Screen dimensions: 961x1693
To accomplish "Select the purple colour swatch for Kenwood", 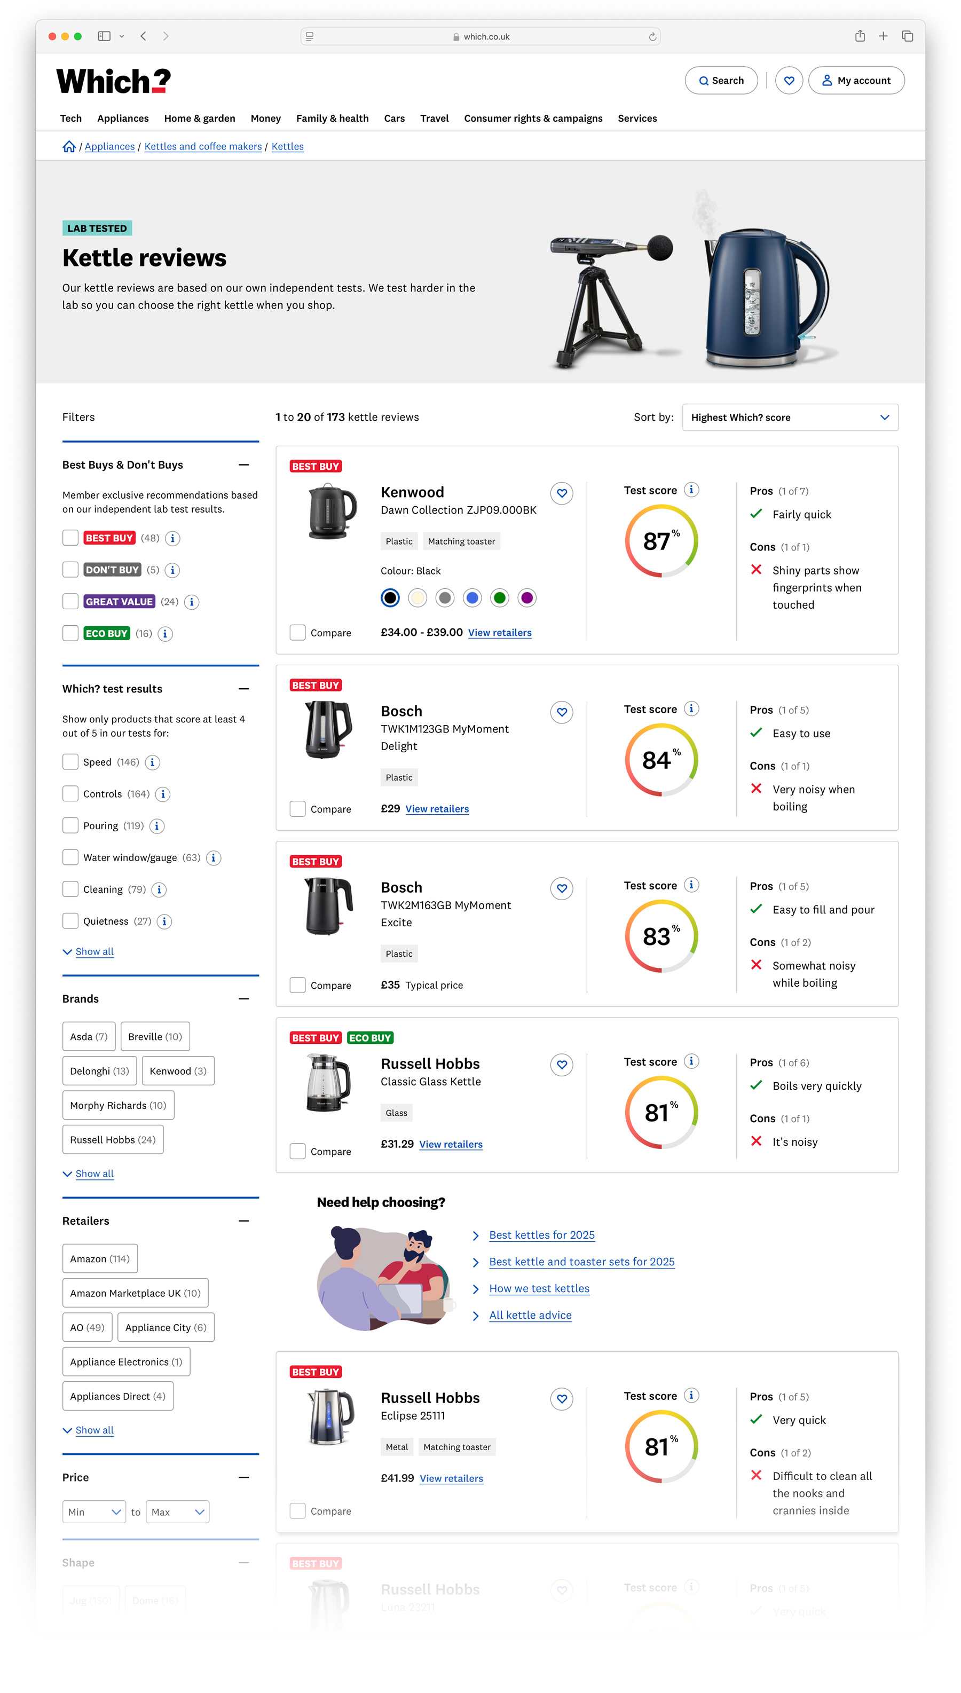I will click(x=527, y=598).
